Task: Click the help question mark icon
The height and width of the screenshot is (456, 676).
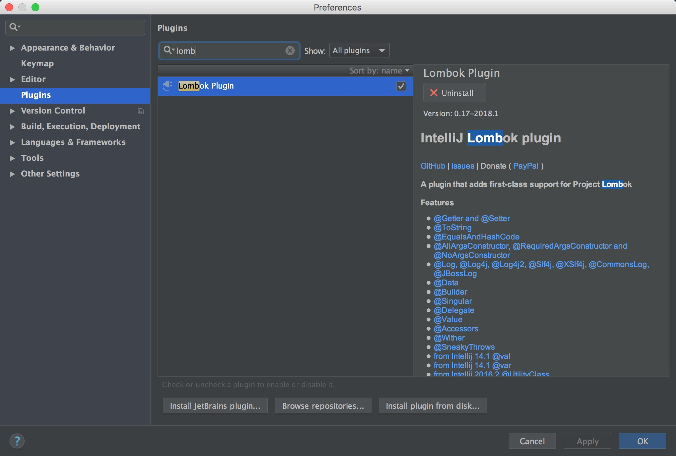Action: coord(17,441)
